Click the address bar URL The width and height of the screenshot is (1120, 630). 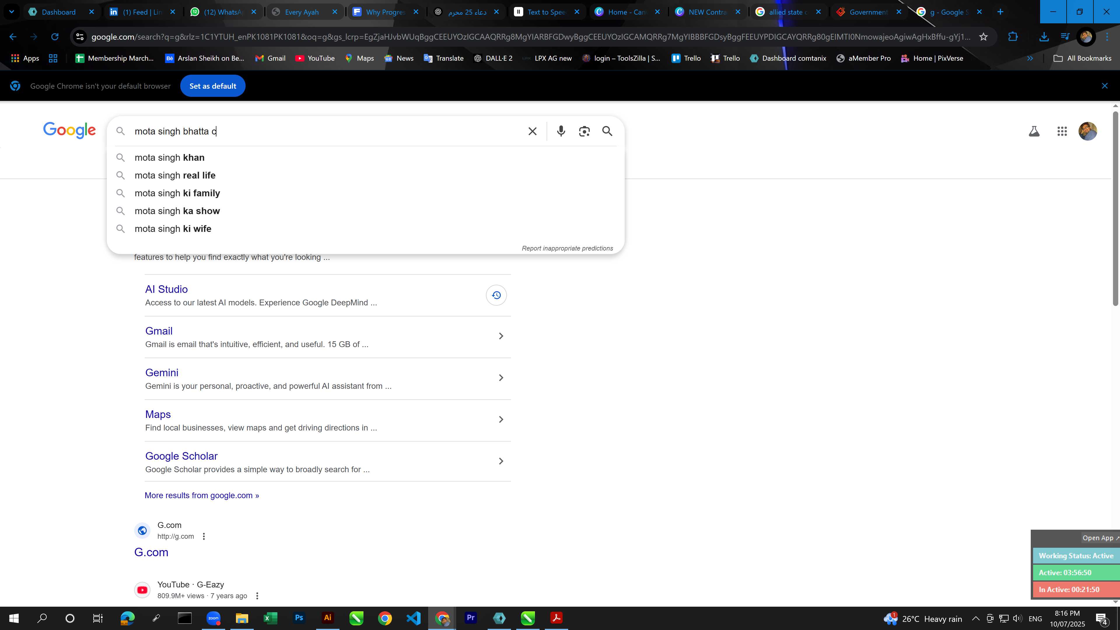point(531,37)
